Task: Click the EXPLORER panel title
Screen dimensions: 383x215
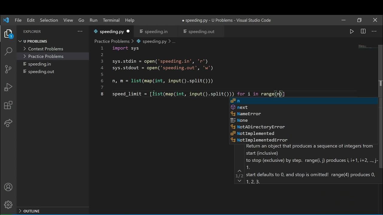Action: (32, 31)
